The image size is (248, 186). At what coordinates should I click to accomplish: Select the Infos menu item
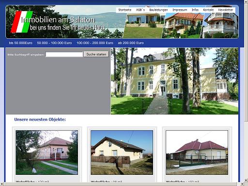point(195,10)
